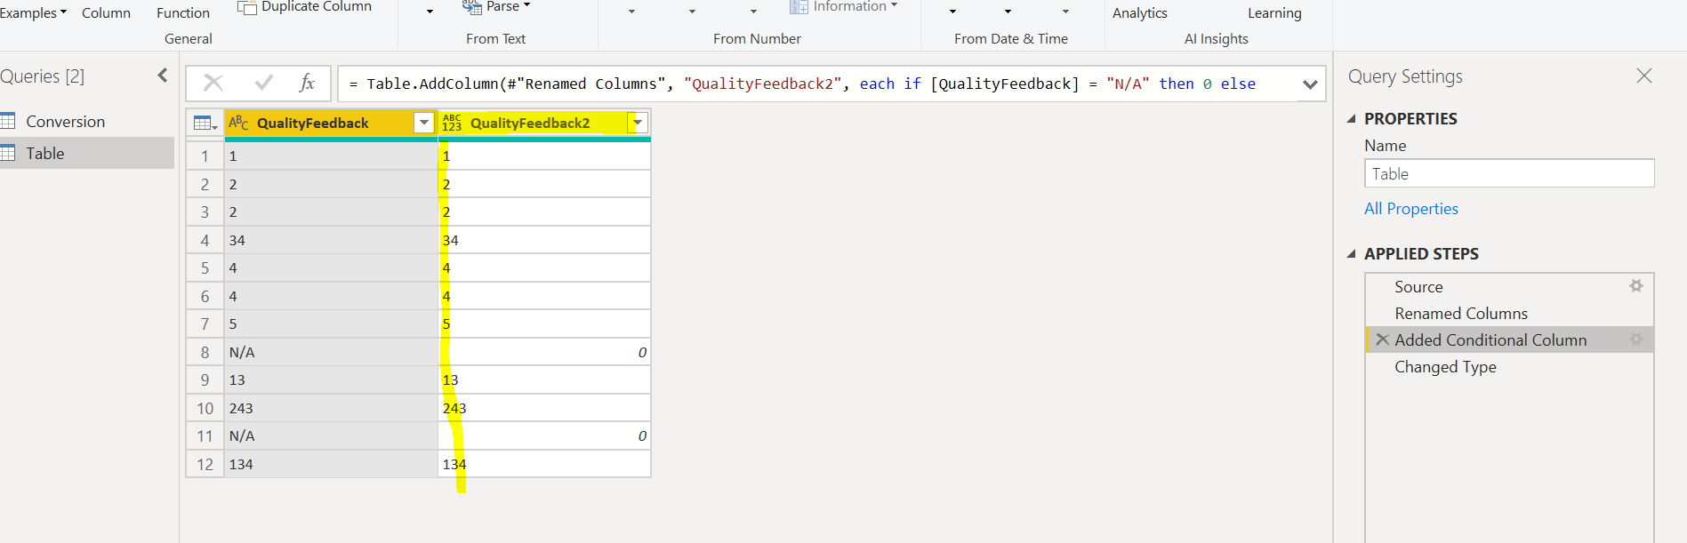This screenshot has width=1687, height=543.
Task: Collapse the PROPERTIES section triangle
Action: [1352, 118]
